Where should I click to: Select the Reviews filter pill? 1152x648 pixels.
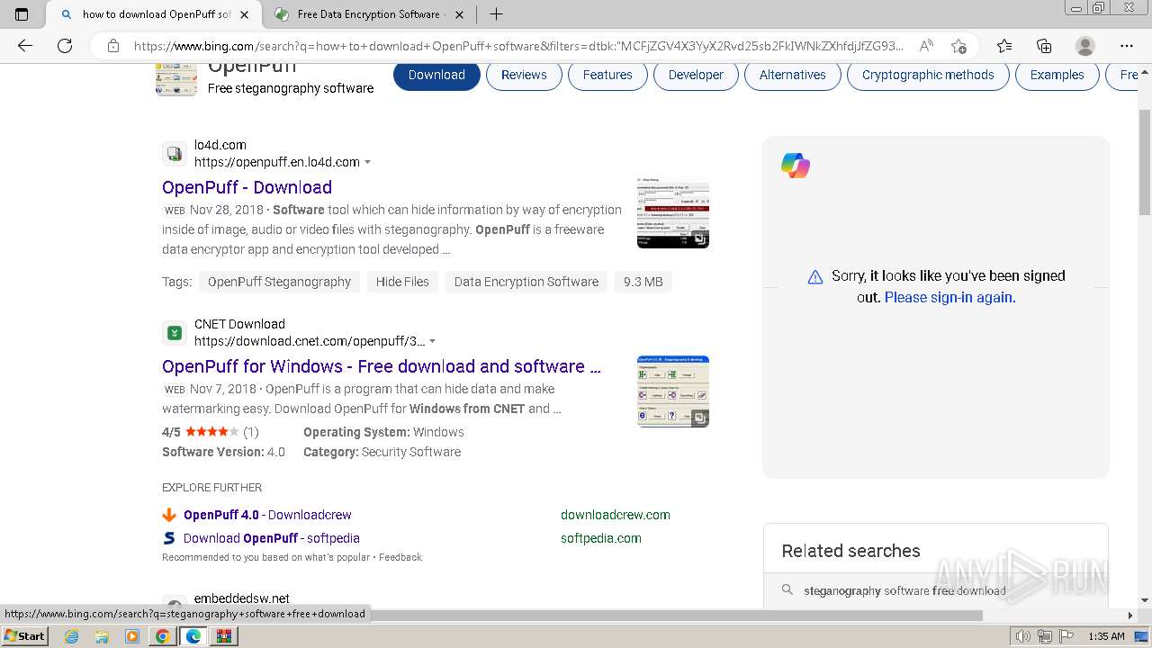[524, 75]
